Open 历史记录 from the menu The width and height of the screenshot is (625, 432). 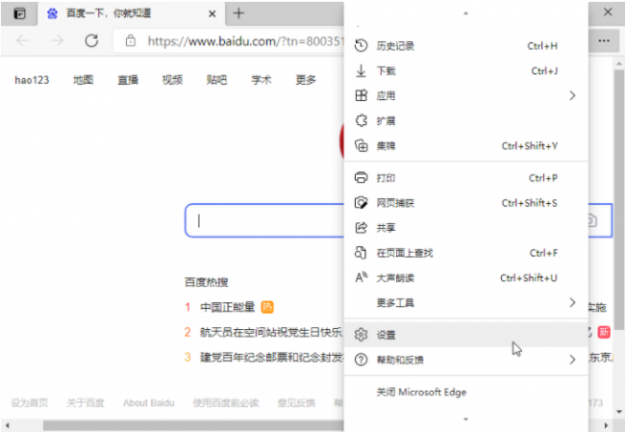(x=466, y=46)
